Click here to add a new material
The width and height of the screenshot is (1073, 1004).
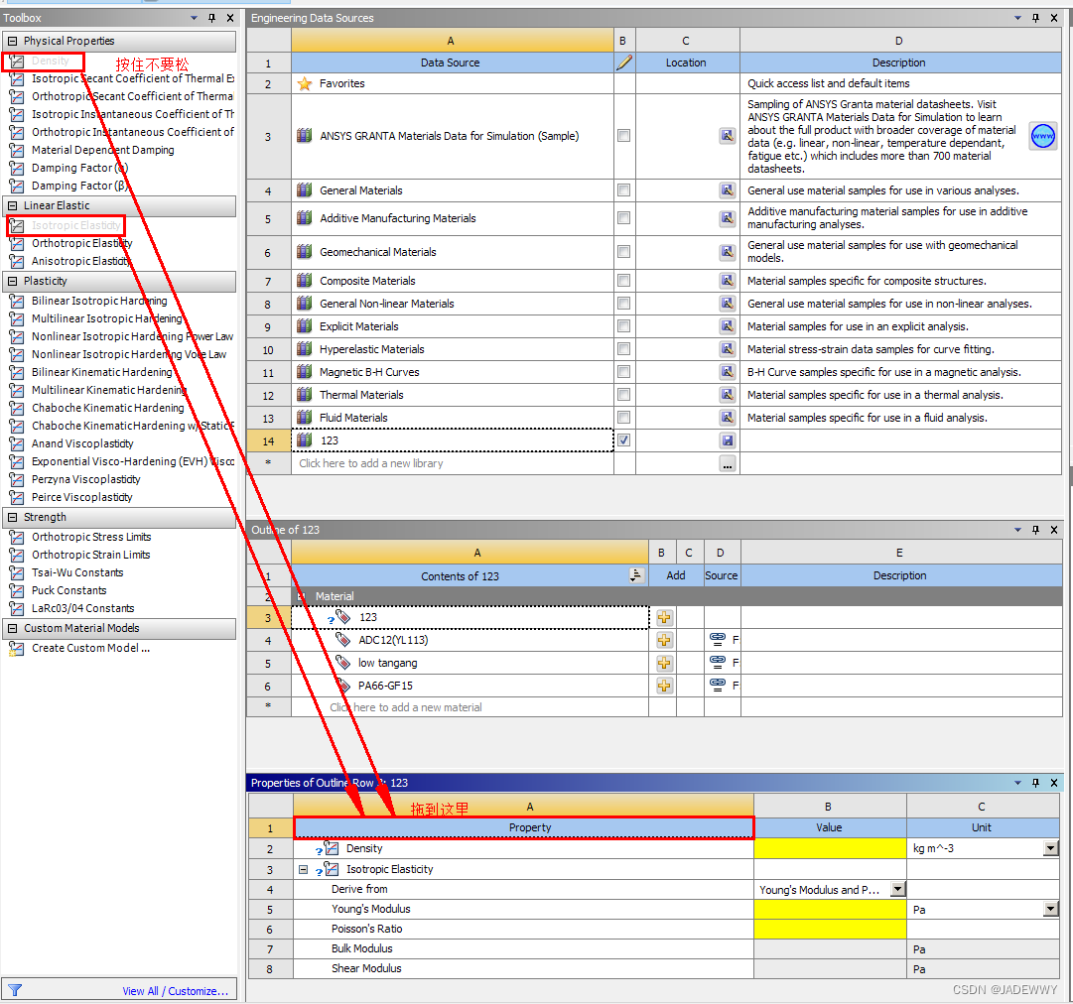pos(406,708)
